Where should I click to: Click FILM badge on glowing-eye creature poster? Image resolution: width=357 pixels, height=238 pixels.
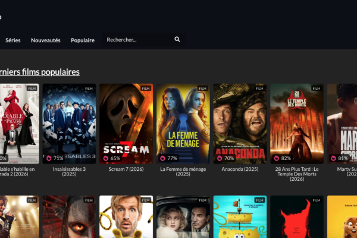click(x=89, y=200)
